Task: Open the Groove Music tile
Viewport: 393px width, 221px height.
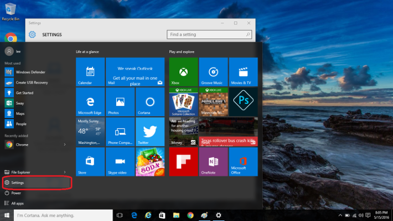Action: [213, 72]
